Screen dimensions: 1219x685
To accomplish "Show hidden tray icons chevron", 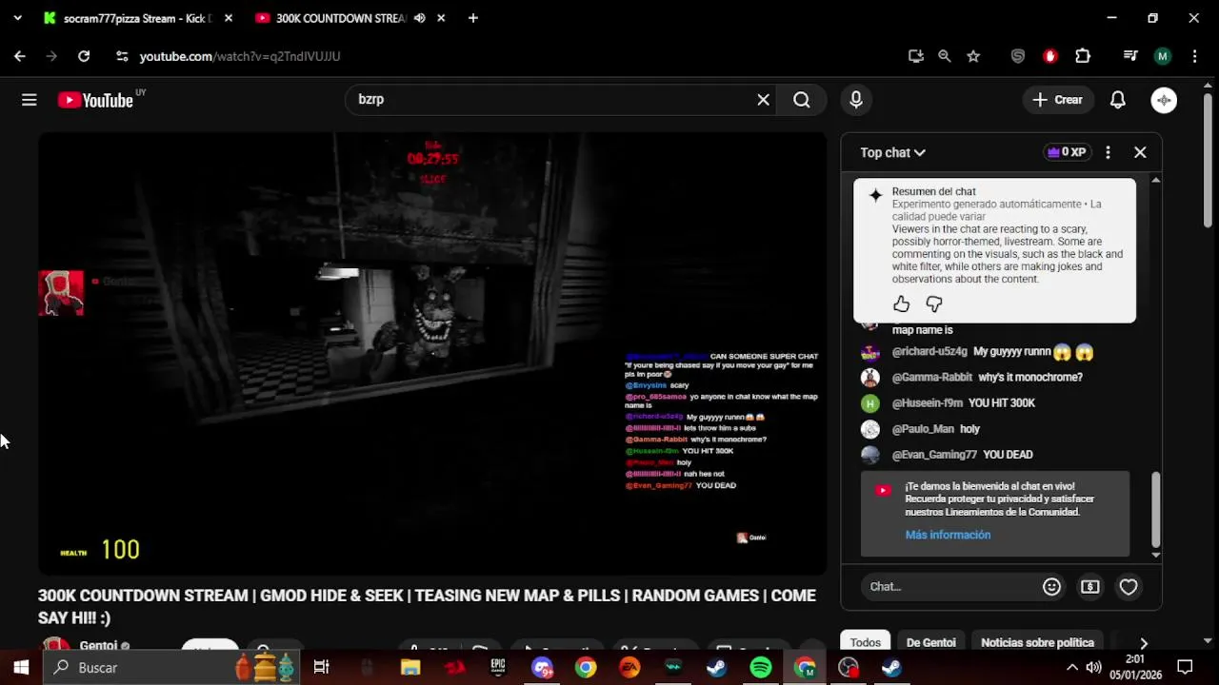I will [x=1071, y=668].
